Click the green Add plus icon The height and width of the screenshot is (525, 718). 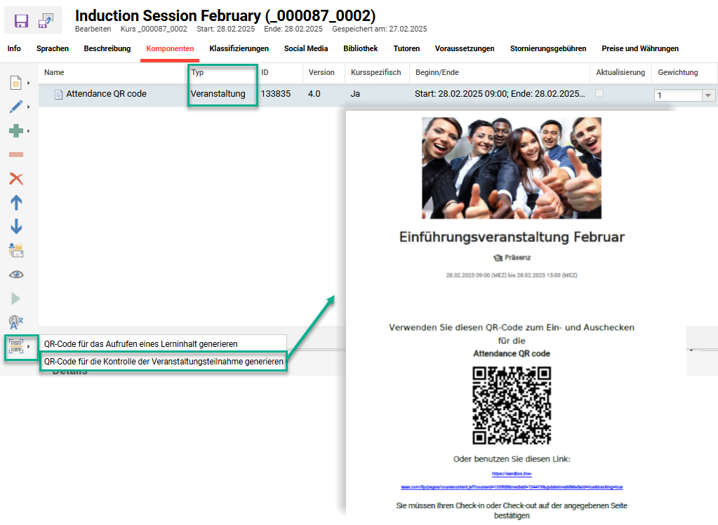[16, 131]
